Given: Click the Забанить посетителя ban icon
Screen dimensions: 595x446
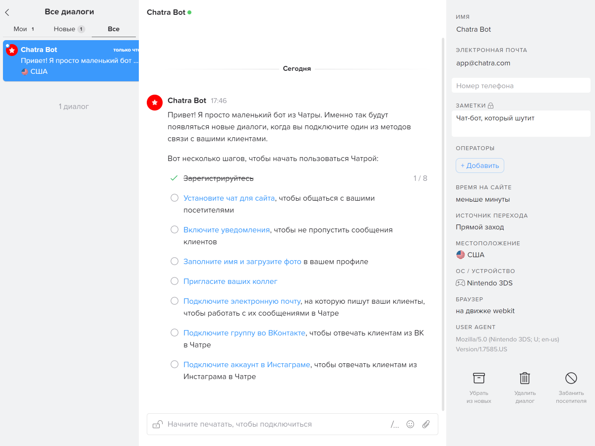Looking at the screenshot, I should [571, 378].
